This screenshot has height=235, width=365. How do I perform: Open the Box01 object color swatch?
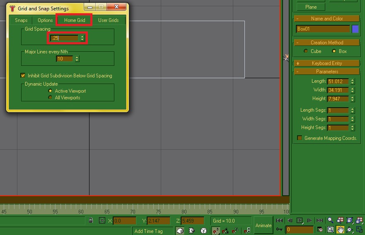(x=355, y=29)
